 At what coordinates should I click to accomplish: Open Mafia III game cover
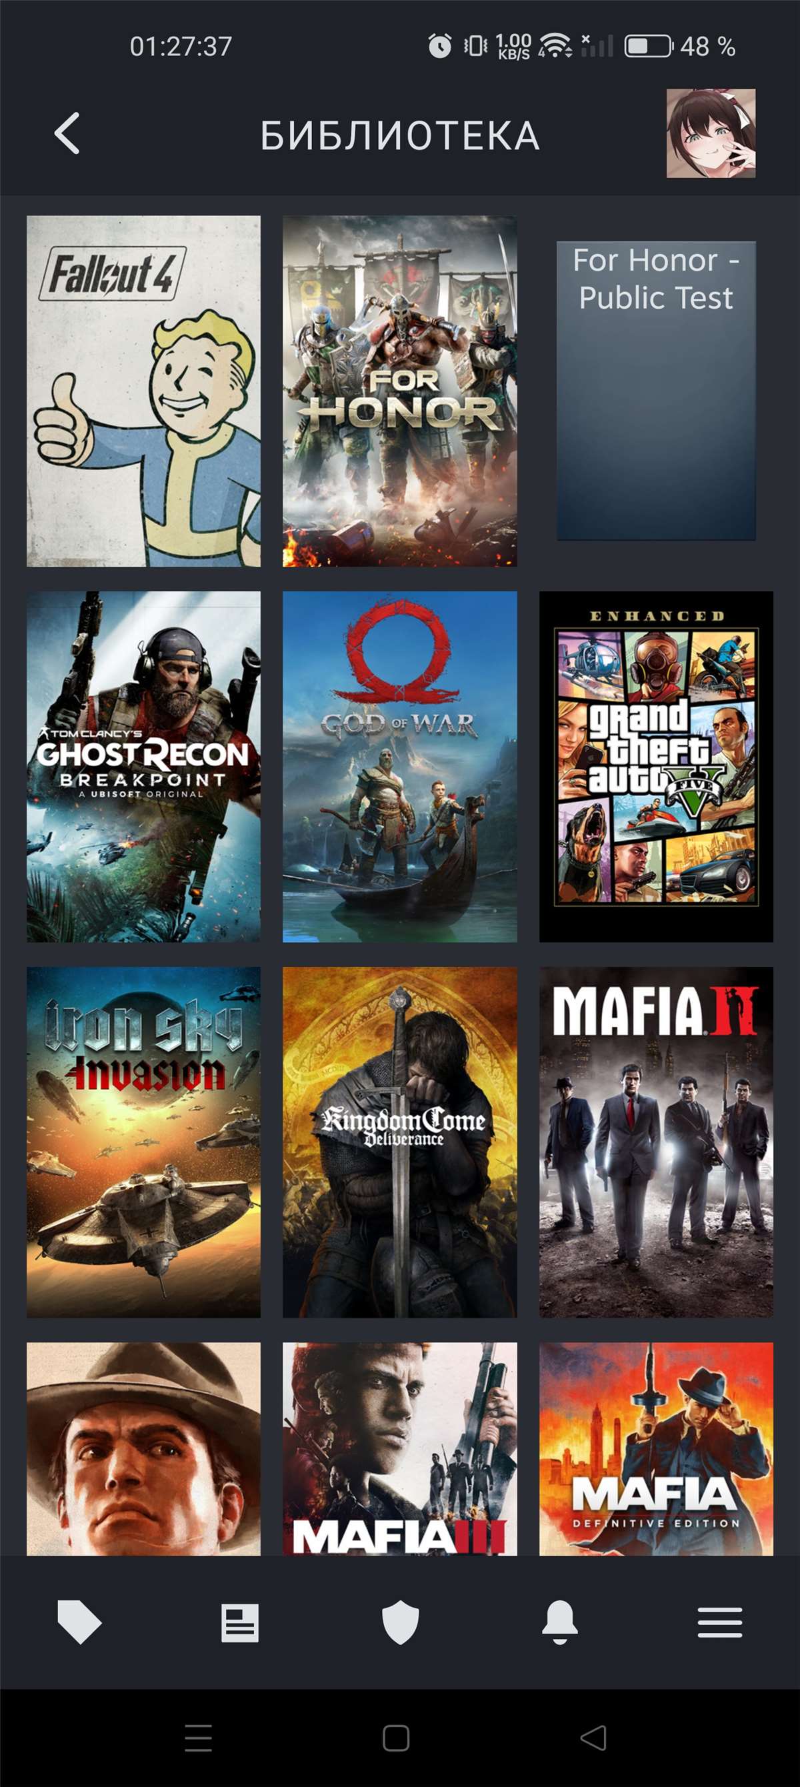pyautogui.click(x=399, y=1449)
